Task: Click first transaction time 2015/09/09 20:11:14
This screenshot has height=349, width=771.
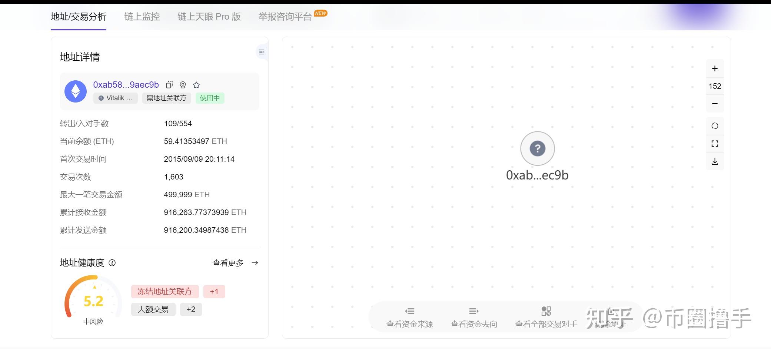Action: (x=199, y=159)
